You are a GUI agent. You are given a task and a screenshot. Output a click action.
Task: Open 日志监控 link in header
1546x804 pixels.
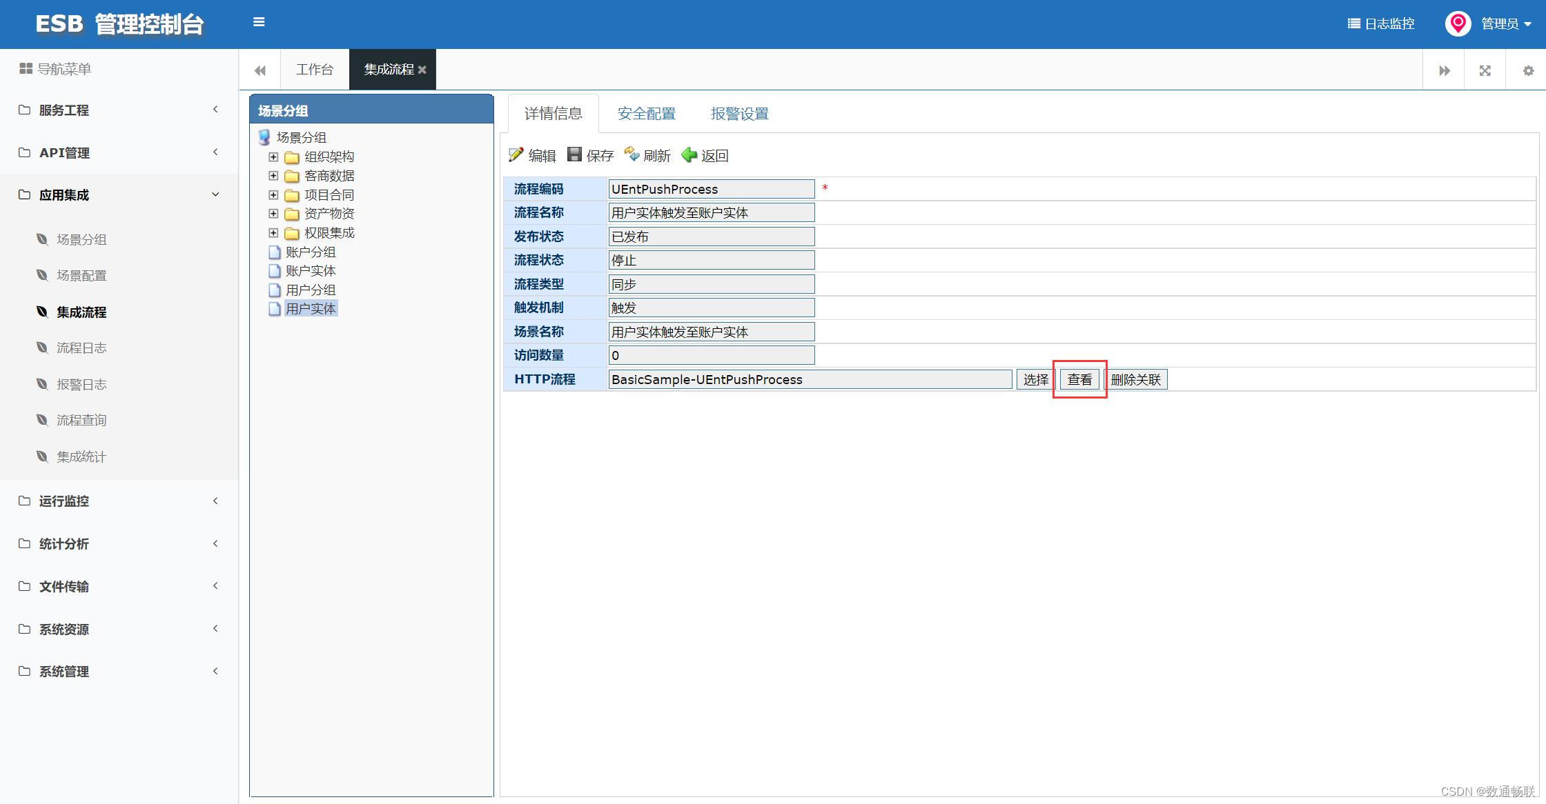point(1381,24)
